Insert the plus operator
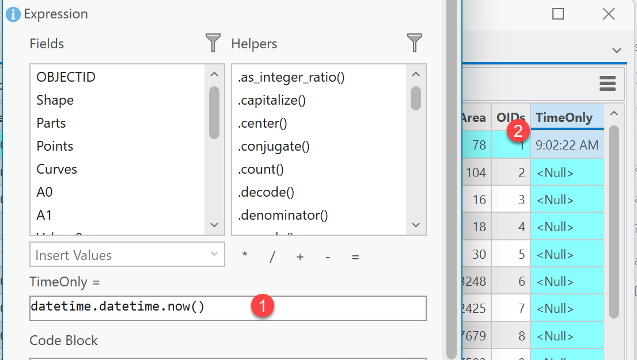 coord(300,256)
